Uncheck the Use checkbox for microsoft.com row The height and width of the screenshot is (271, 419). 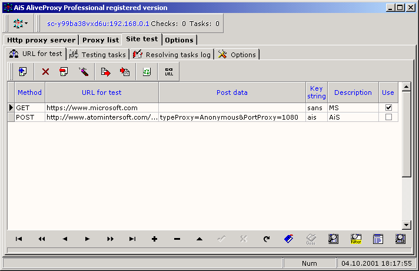(388, 108)
